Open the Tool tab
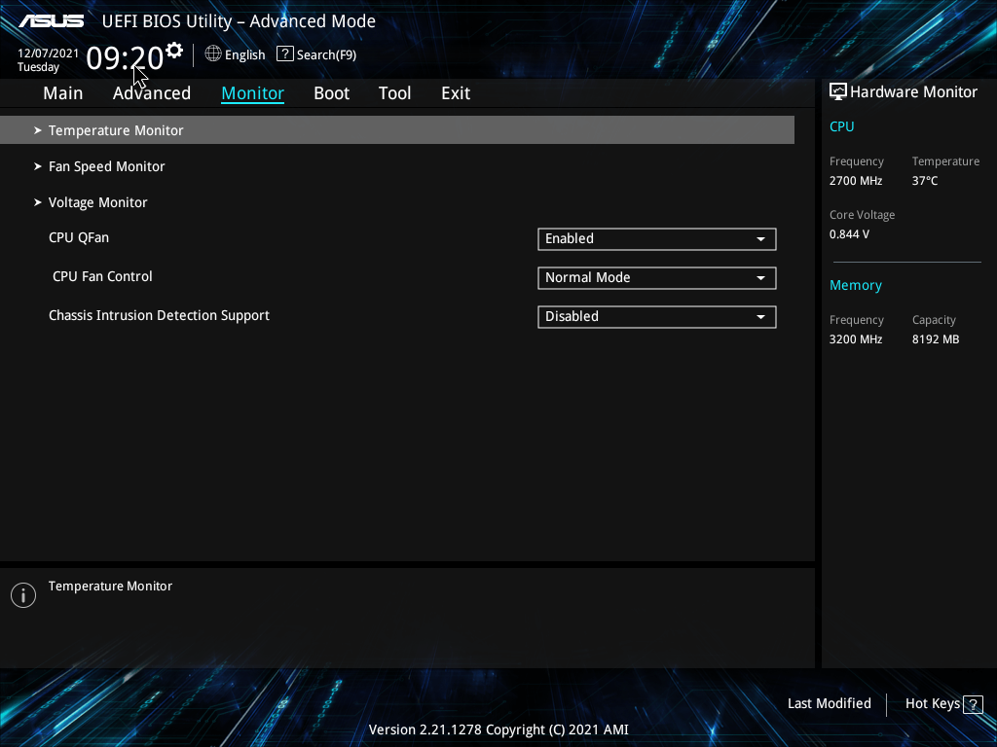Image resolution: width=997 pixels, height=747 pixels. 395,93
